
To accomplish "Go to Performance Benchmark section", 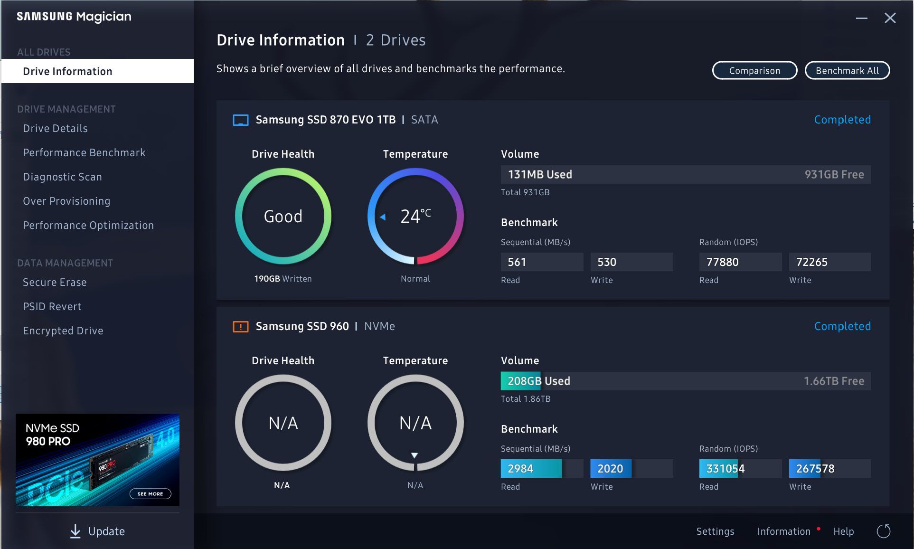I will pyautogui.click(x=84, y=152).
